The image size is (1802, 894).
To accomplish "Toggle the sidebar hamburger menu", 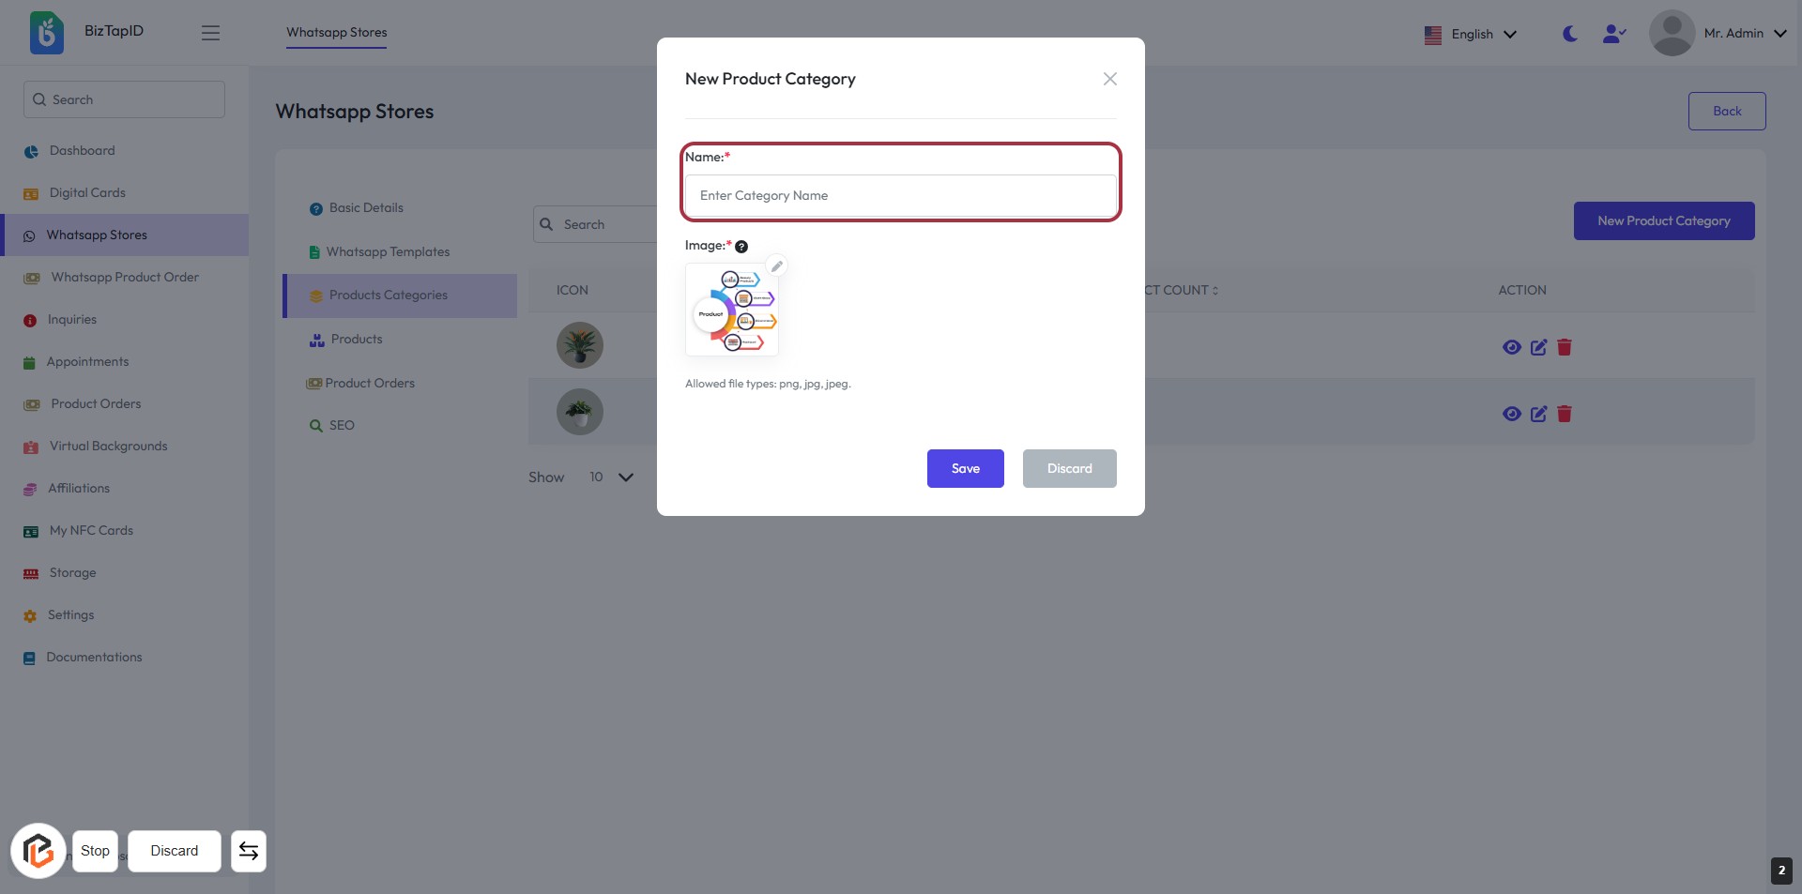I will tap(210, 34).
